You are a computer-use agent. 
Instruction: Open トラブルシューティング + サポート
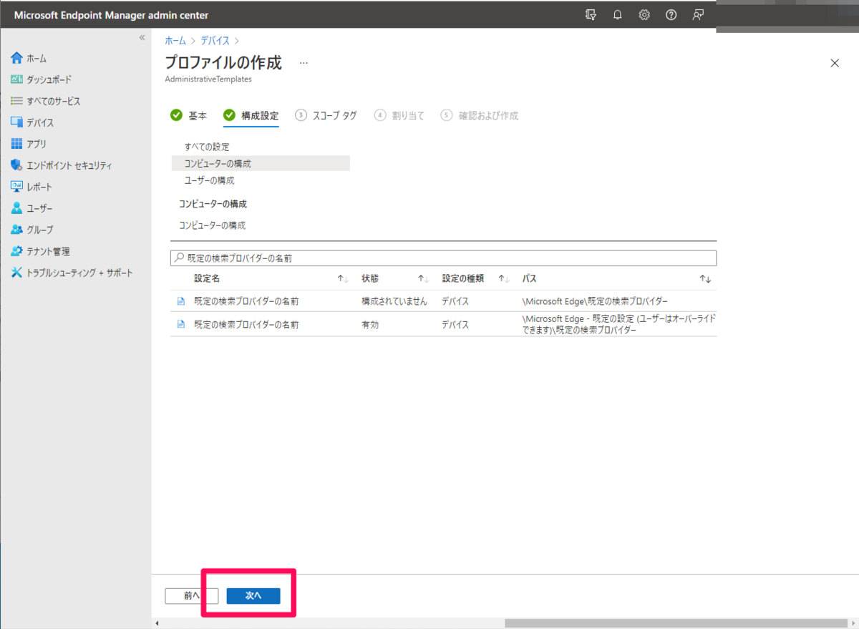[64, 273]
